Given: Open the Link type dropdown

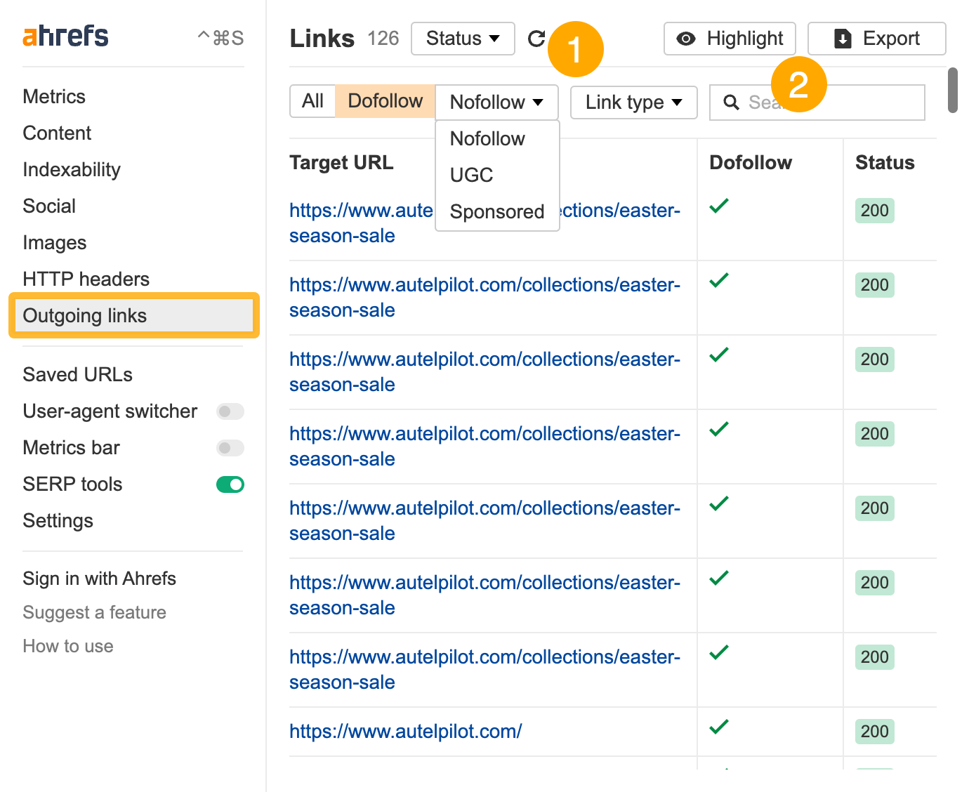Looking at the screenshot, I should coord(633,103).
